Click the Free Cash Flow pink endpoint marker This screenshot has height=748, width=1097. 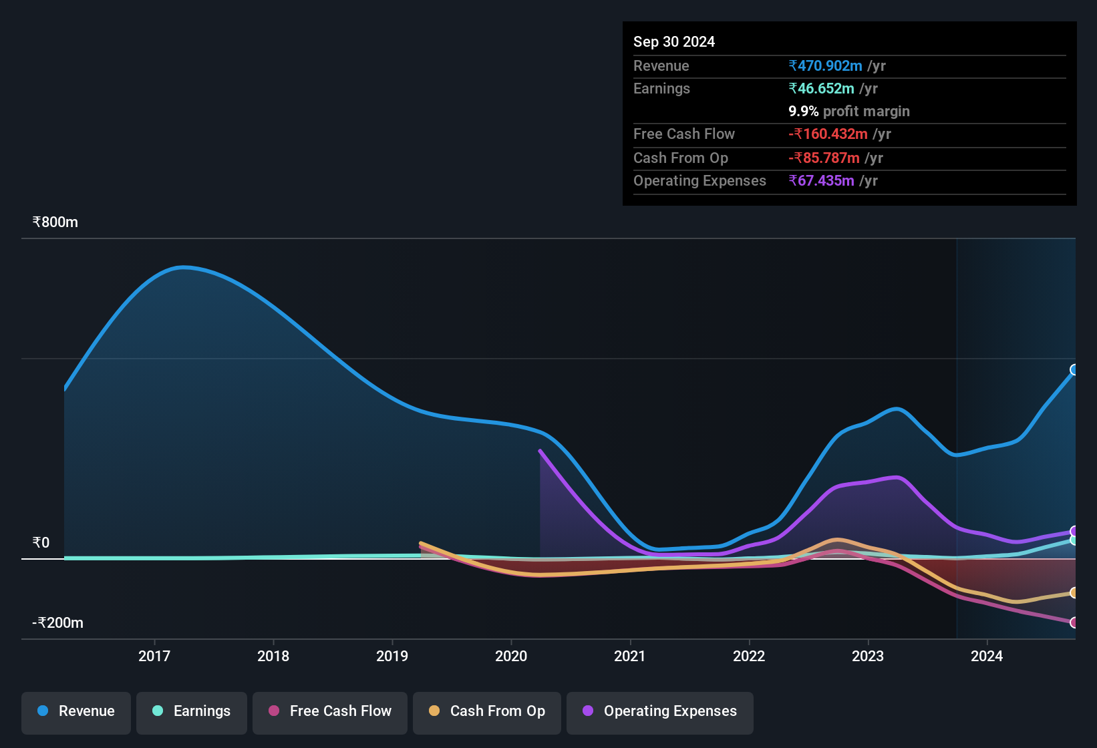(x=1074, y=622)
